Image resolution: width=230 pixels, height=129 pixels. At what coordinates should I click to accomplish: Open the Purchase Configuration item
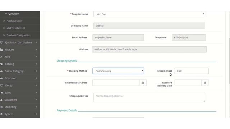coord(18,35)
